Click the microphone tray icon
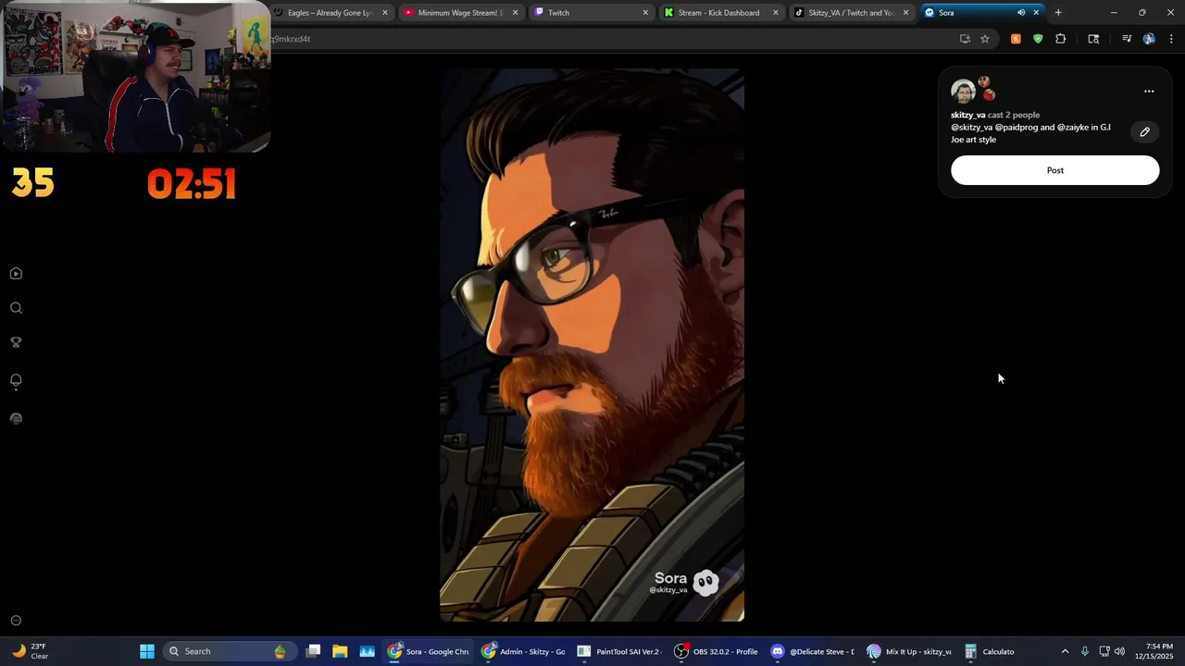1185x666 pixels. [1085, 651]
